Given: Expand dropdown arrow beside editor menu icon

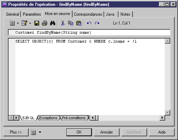Looking at the screenshot, I should point(18,23).
